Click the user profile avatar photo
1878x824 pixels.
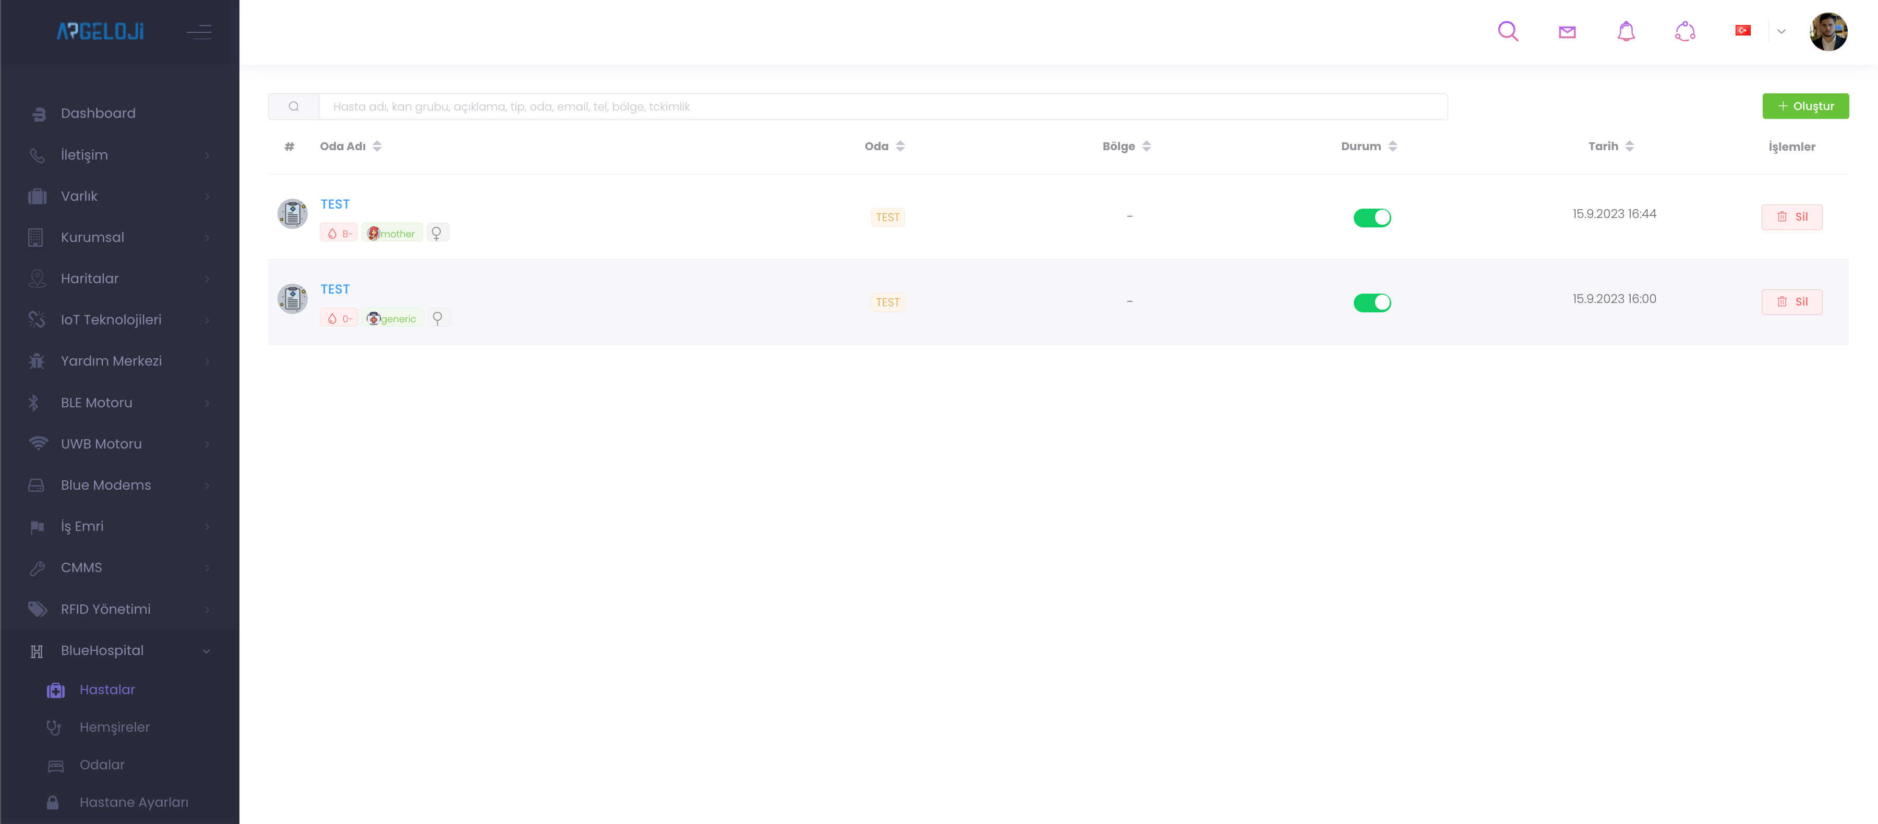pyautogui.click(x=1828, y=31)
